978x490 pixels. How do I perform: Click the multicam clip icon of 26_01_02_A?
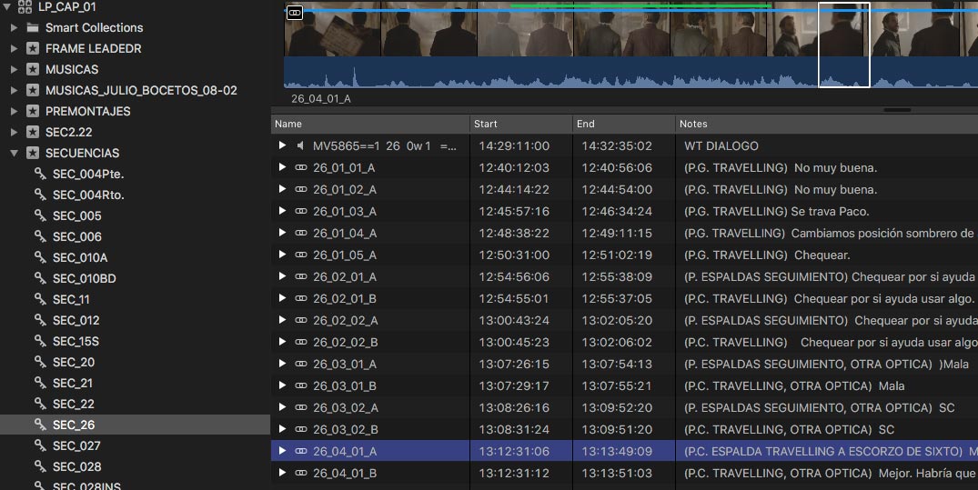tap(300, 189)
